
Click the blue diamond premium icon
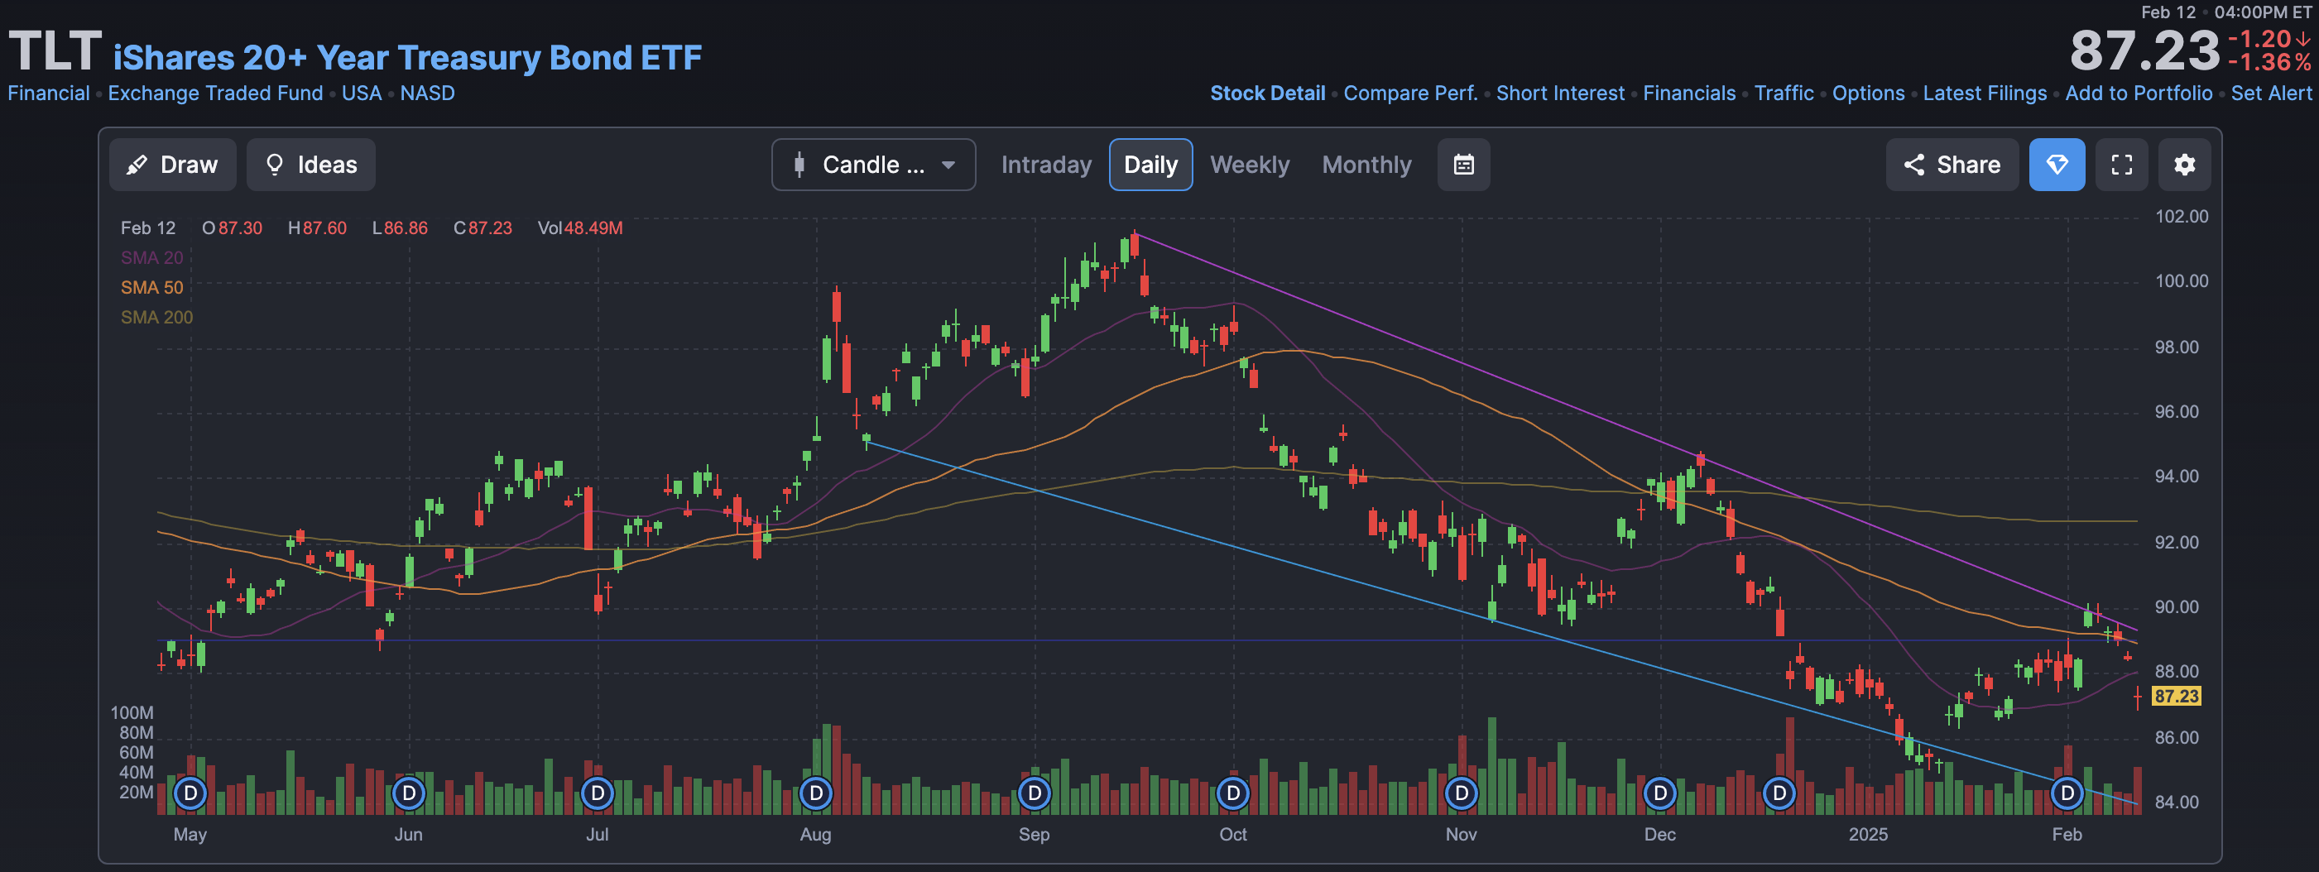(x=2057, y=165)
